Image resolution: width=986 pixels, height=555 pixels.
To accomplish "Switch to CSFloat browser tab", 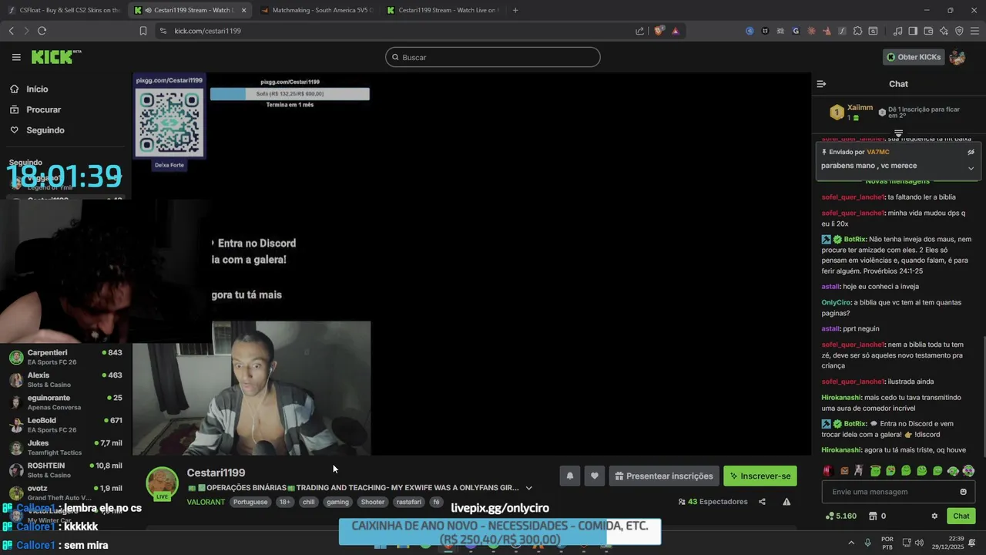I will pyautogui.click(x=64, y=10).
